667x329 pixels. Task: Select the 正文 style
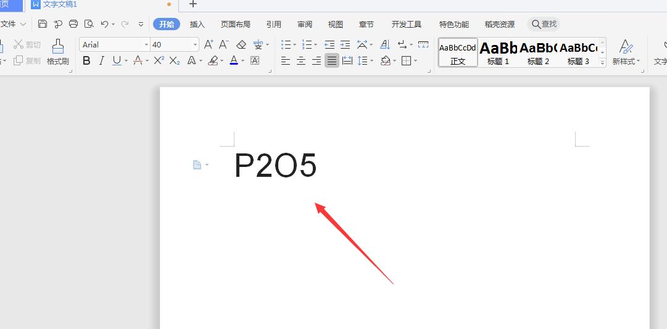tap(458, 52)
